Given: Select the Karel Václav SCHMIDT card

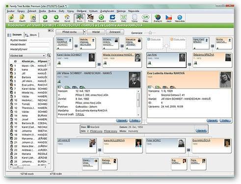Looking at the screenshot, I should coord(76,60).
